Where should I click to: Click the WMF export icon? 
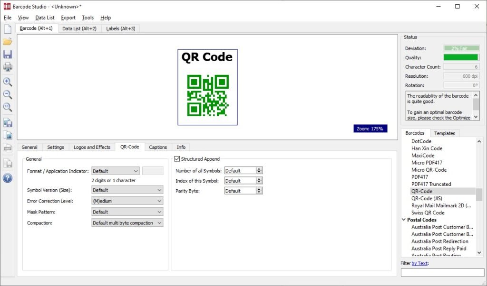[8, 148]
